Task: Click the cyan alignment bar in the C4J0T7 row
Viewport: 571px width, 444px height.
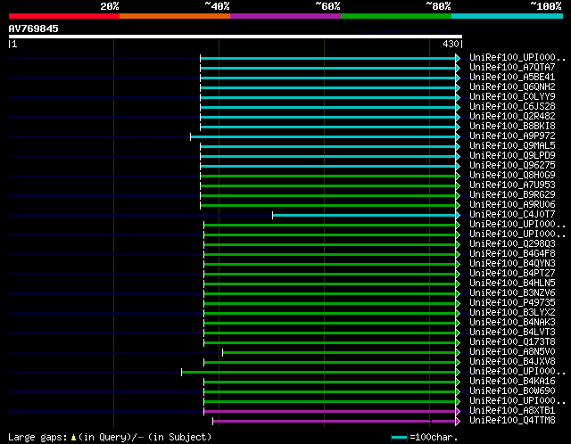Action: click(364, 216)
